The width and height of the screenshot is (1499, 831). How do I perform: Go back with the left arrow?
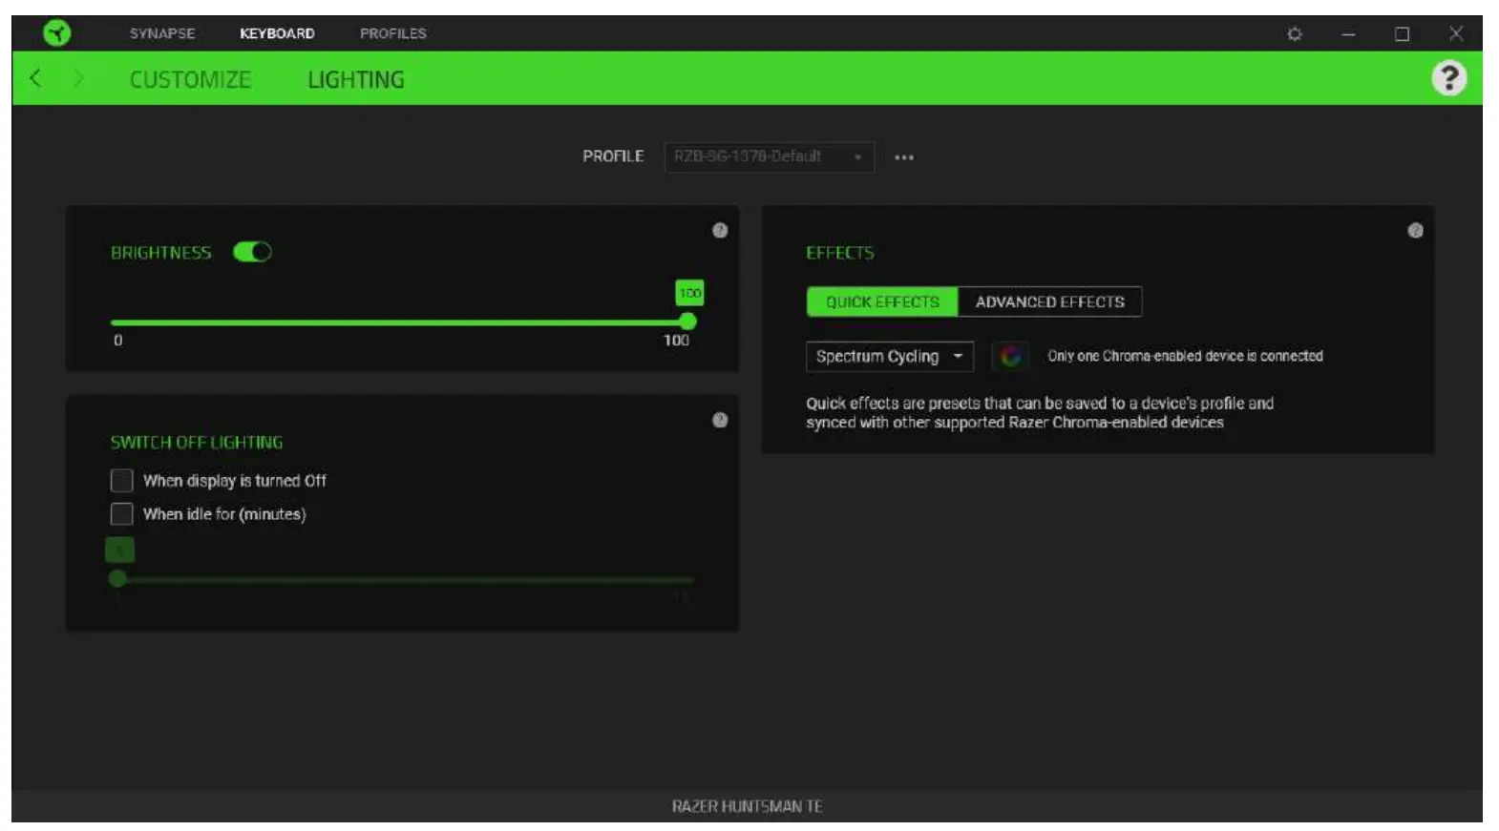(35, 78)
